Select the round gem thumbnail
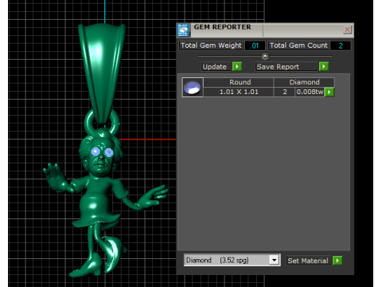The height and width of the screenshot is (287, 382). point(193,88)
